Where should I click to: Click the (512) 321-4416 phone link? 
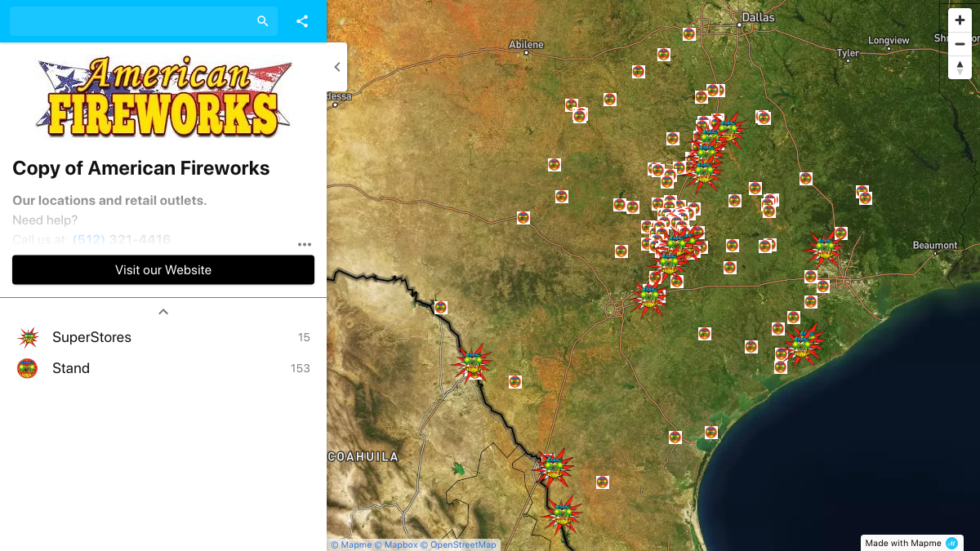click(x=121, y=239)
